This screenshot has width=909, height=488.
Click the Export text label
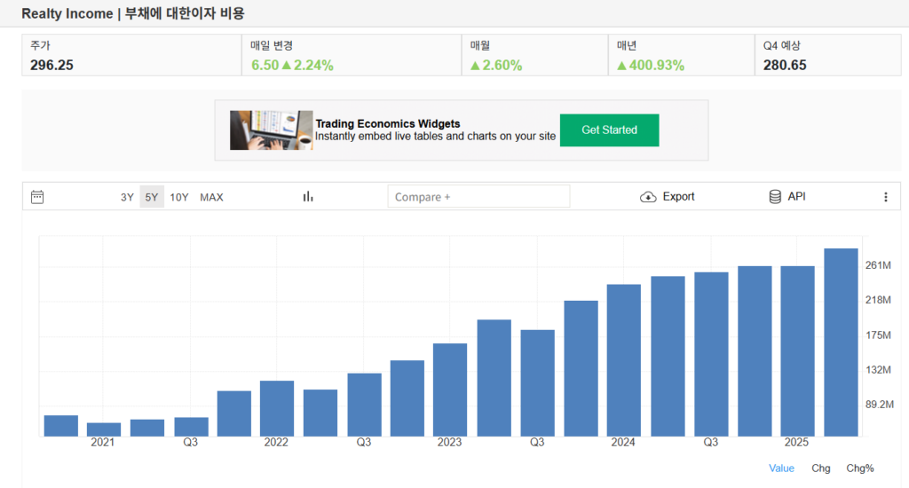coord(678,197)
